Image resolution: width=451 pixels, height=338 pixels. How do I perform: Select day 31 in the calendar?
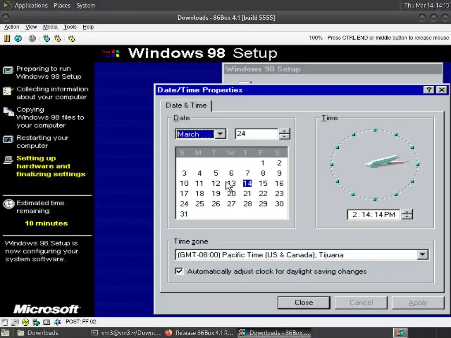pyautogui.click(x=184, y=214)
